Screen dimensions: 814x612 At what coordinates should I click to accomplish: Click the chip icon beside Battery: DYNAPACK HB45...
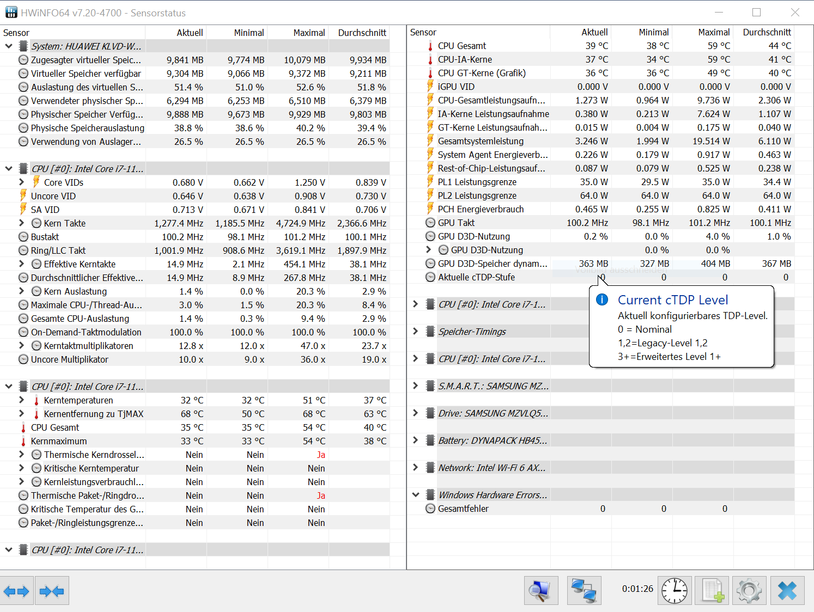pyautogui.click(x=430, y=440)
